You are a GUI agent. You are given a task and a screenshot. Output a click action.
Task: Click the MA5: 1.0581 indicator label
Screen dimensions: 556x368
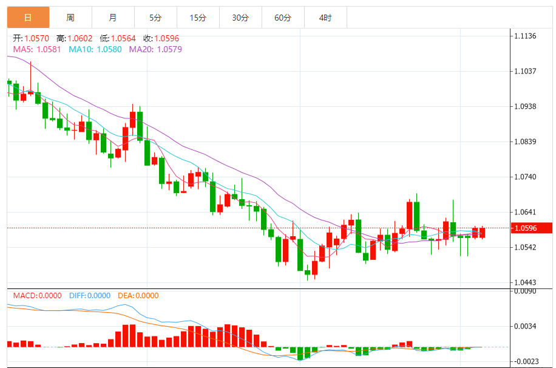point(37,49)
